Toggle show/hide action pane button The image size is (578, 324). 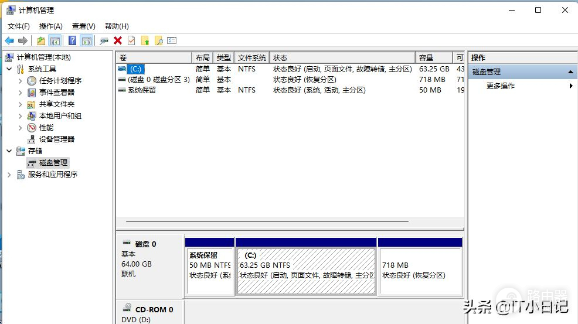coord(87,40)
